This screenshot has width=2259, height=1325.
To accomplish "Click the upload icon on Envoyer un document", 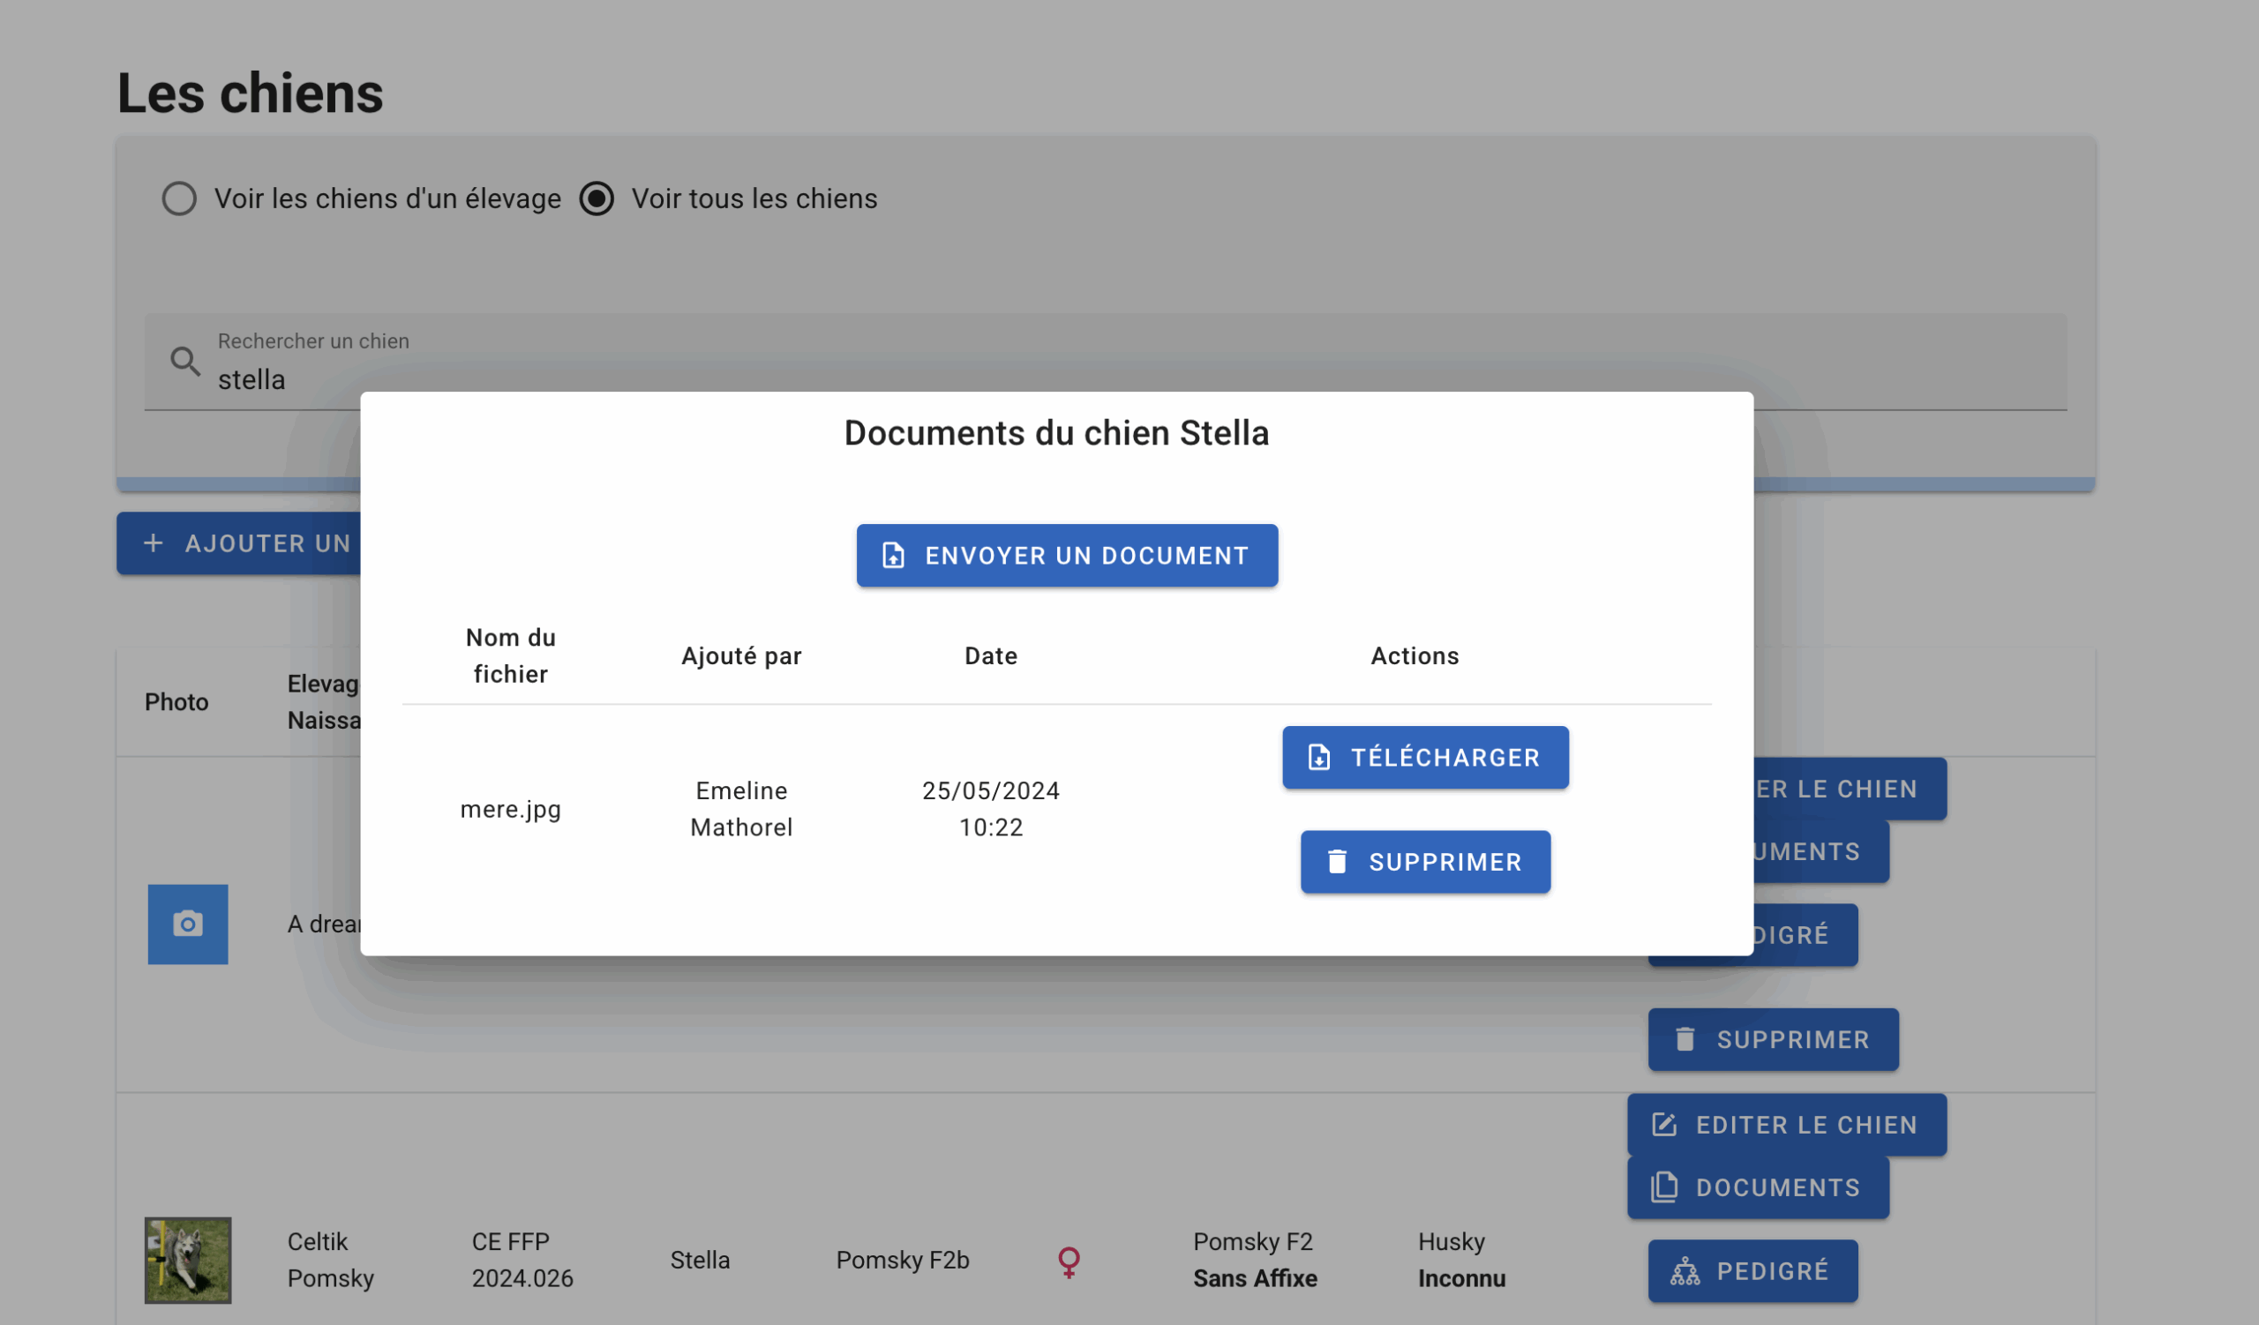I will [893, 556].
